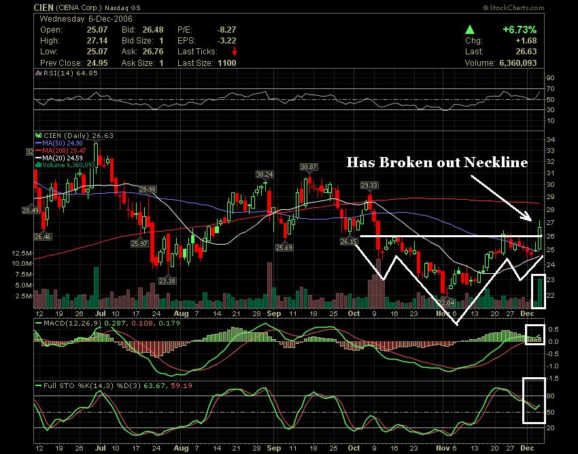Image resolution: width=578 pixels, height=454 pixels.
Task: Click the MA(50) 24.90 legend entry
Action: [x=63, y=143]
